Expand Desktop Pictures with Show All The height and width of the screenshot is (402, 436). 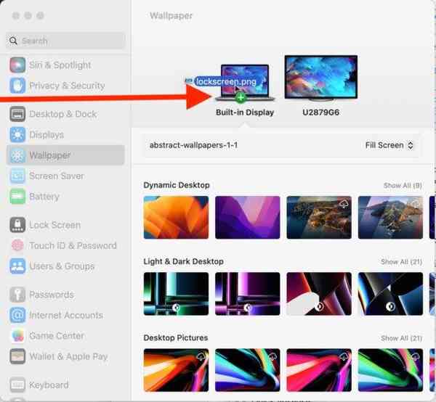click(x=401, y=338)
